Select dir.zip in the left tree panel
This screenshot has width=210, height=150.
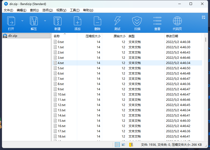(x=13, y=36)
